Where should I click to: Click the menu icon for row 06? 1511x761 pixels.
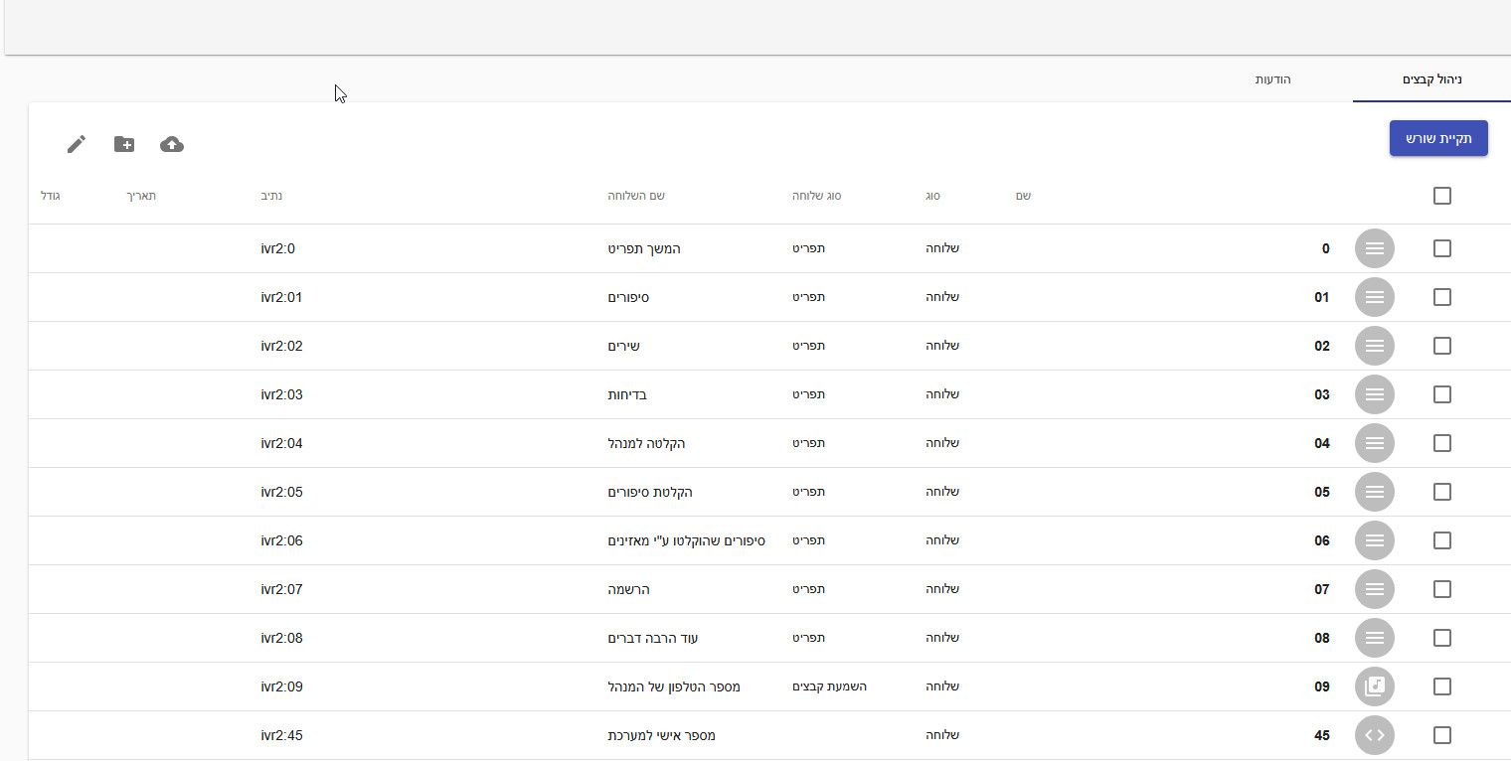pyautogui.click(x=1375, y=540)
